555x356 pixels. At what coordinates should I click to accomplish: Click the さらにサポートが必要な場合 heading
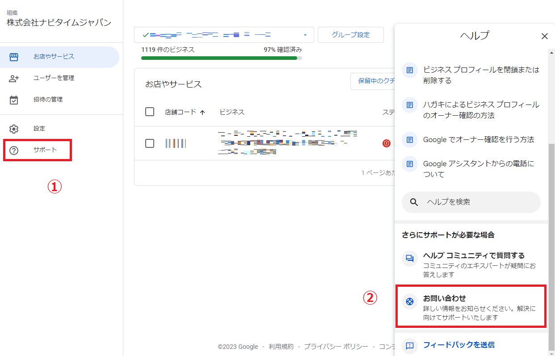click(448, 235)
